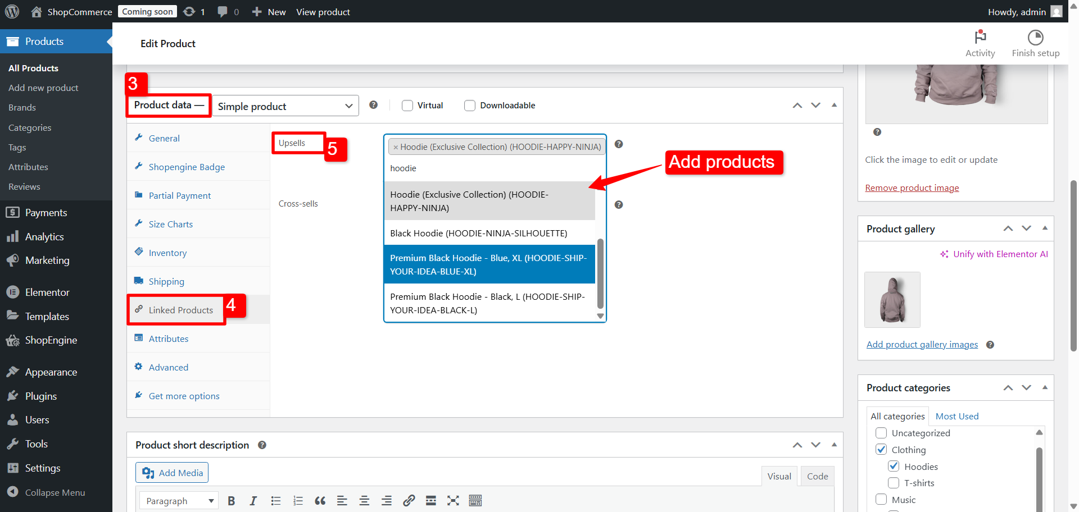Collapse the admin sidebar menu
Screen dimensions: 1079x512
(x=47, y=492)
